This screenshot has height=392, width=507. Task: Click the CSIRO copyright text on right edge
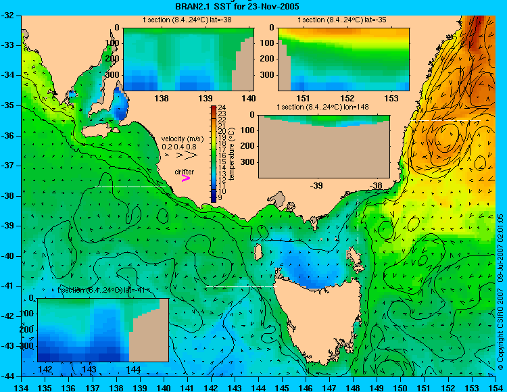(x=500, y=292)
